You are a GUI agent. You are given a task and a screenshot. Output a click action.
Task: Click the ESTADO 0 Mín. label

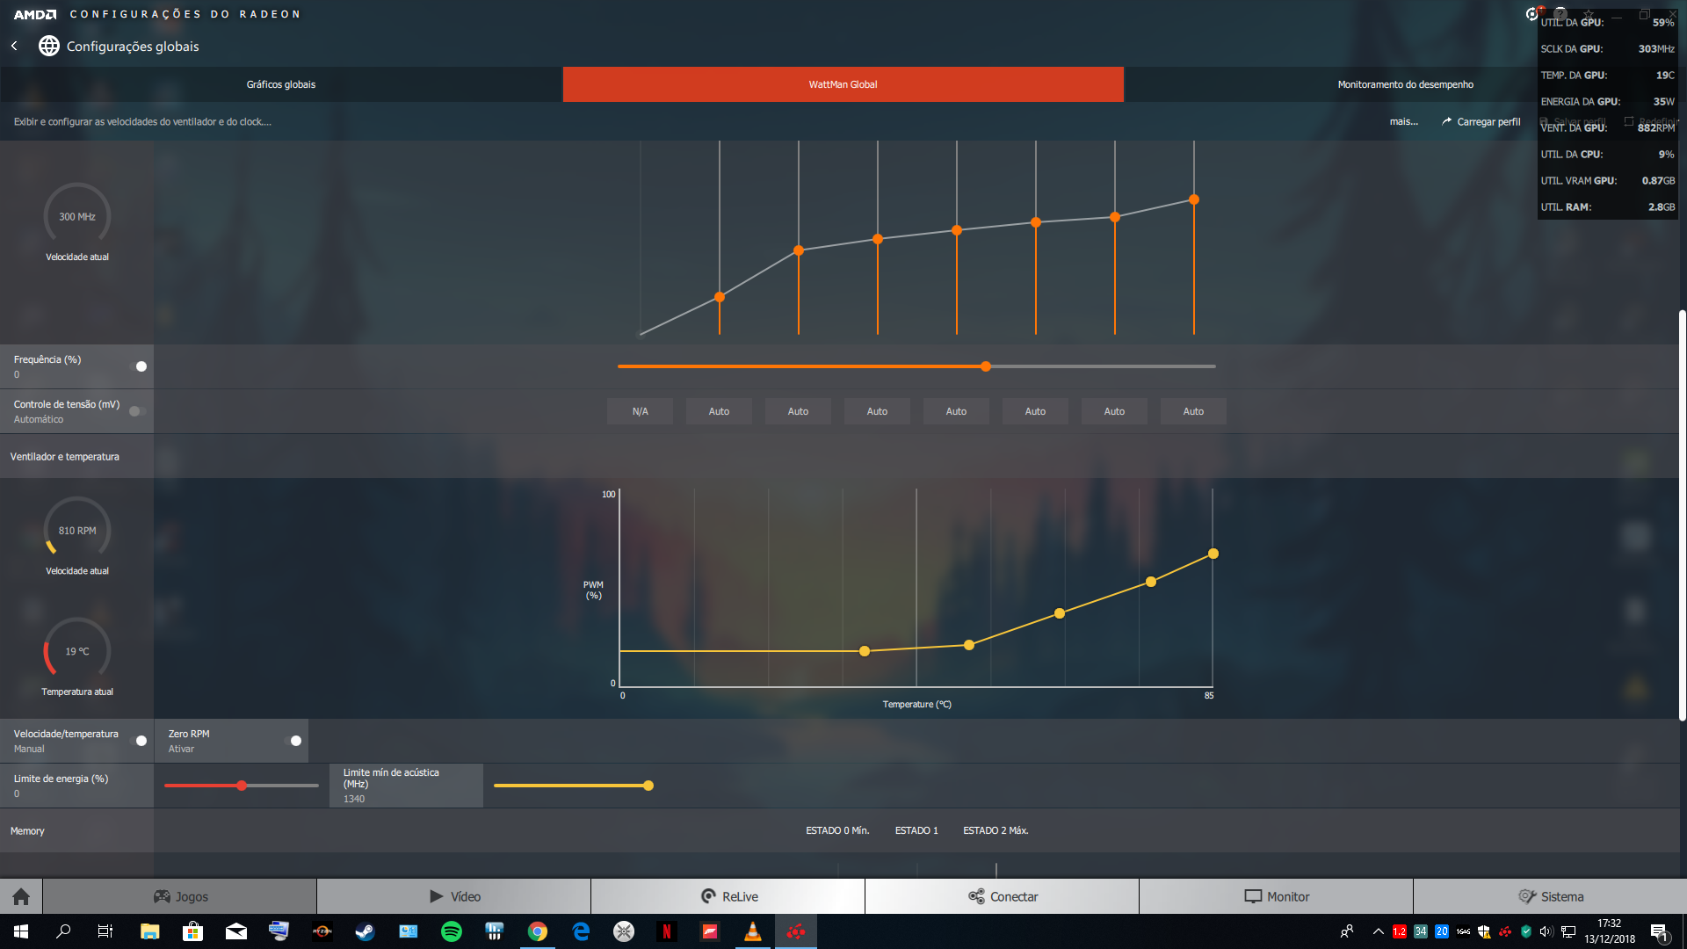837,830
